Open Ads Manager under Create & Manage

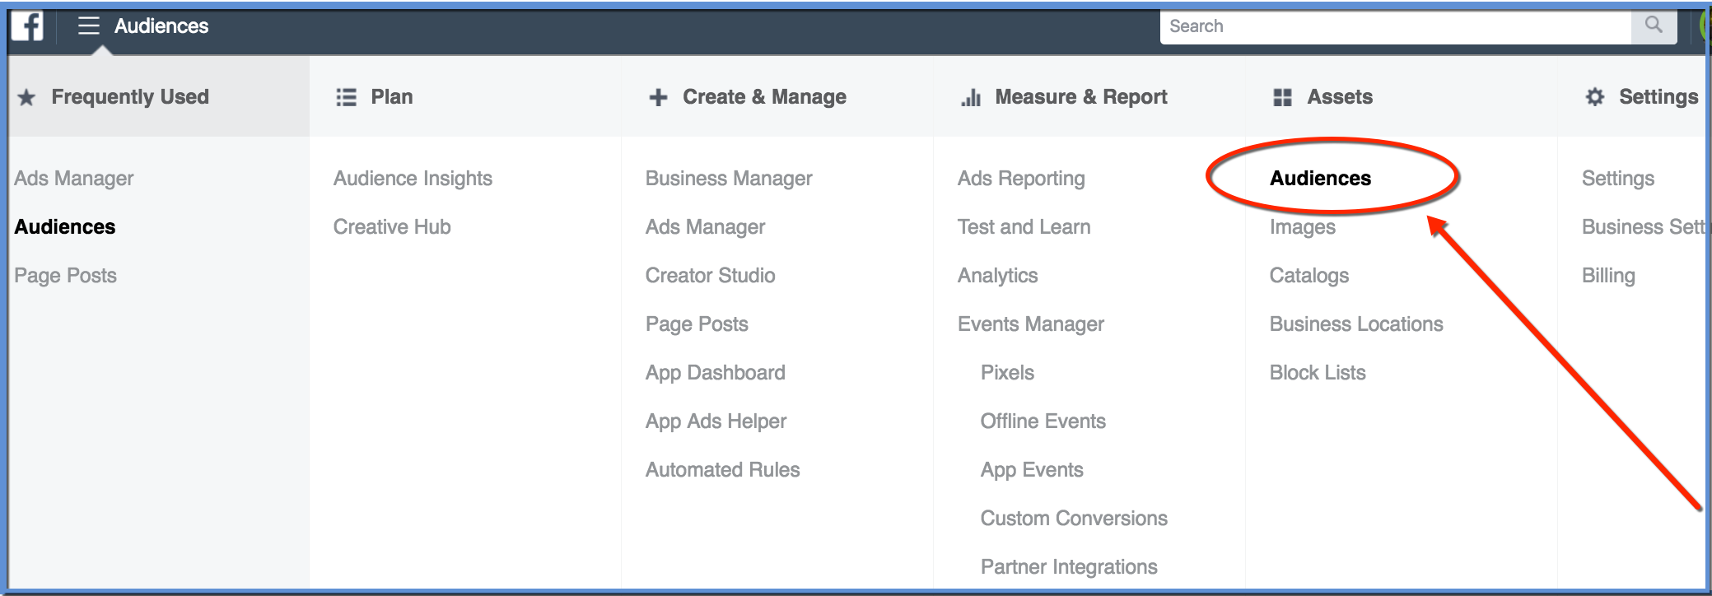[x=706, y=227]
